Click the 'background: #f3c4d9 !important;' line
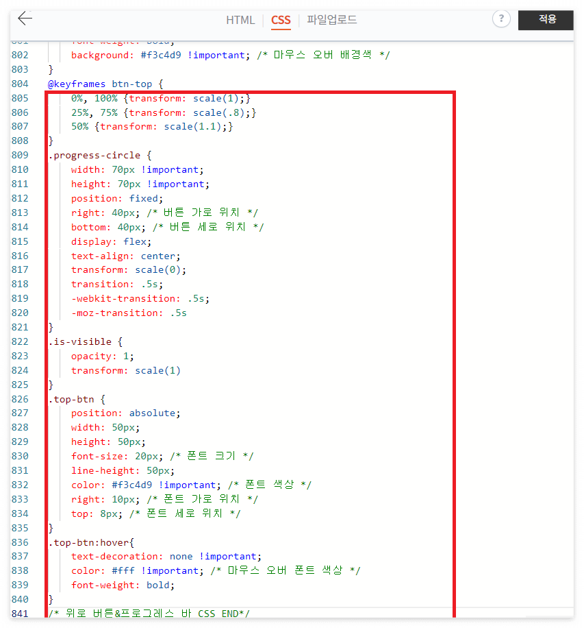The image size is (584, 628). [x=160, y=56]
